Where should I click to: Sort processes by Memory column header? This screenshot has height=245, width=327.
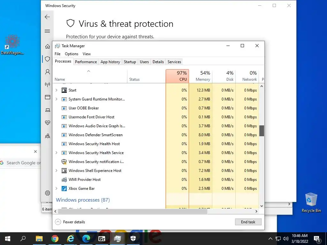201,76
